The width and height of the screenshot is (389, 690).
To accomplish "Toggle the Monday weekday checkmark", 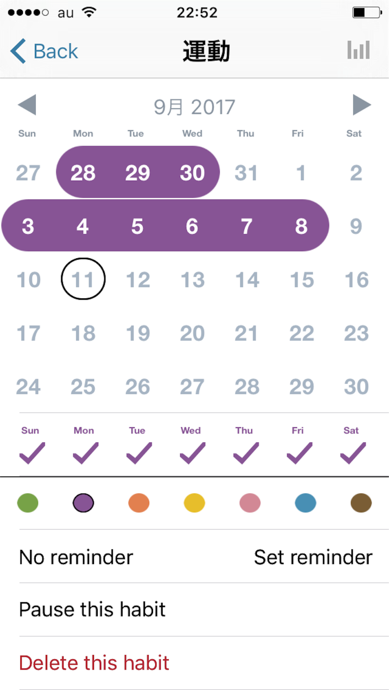I will tap(85, 453).
